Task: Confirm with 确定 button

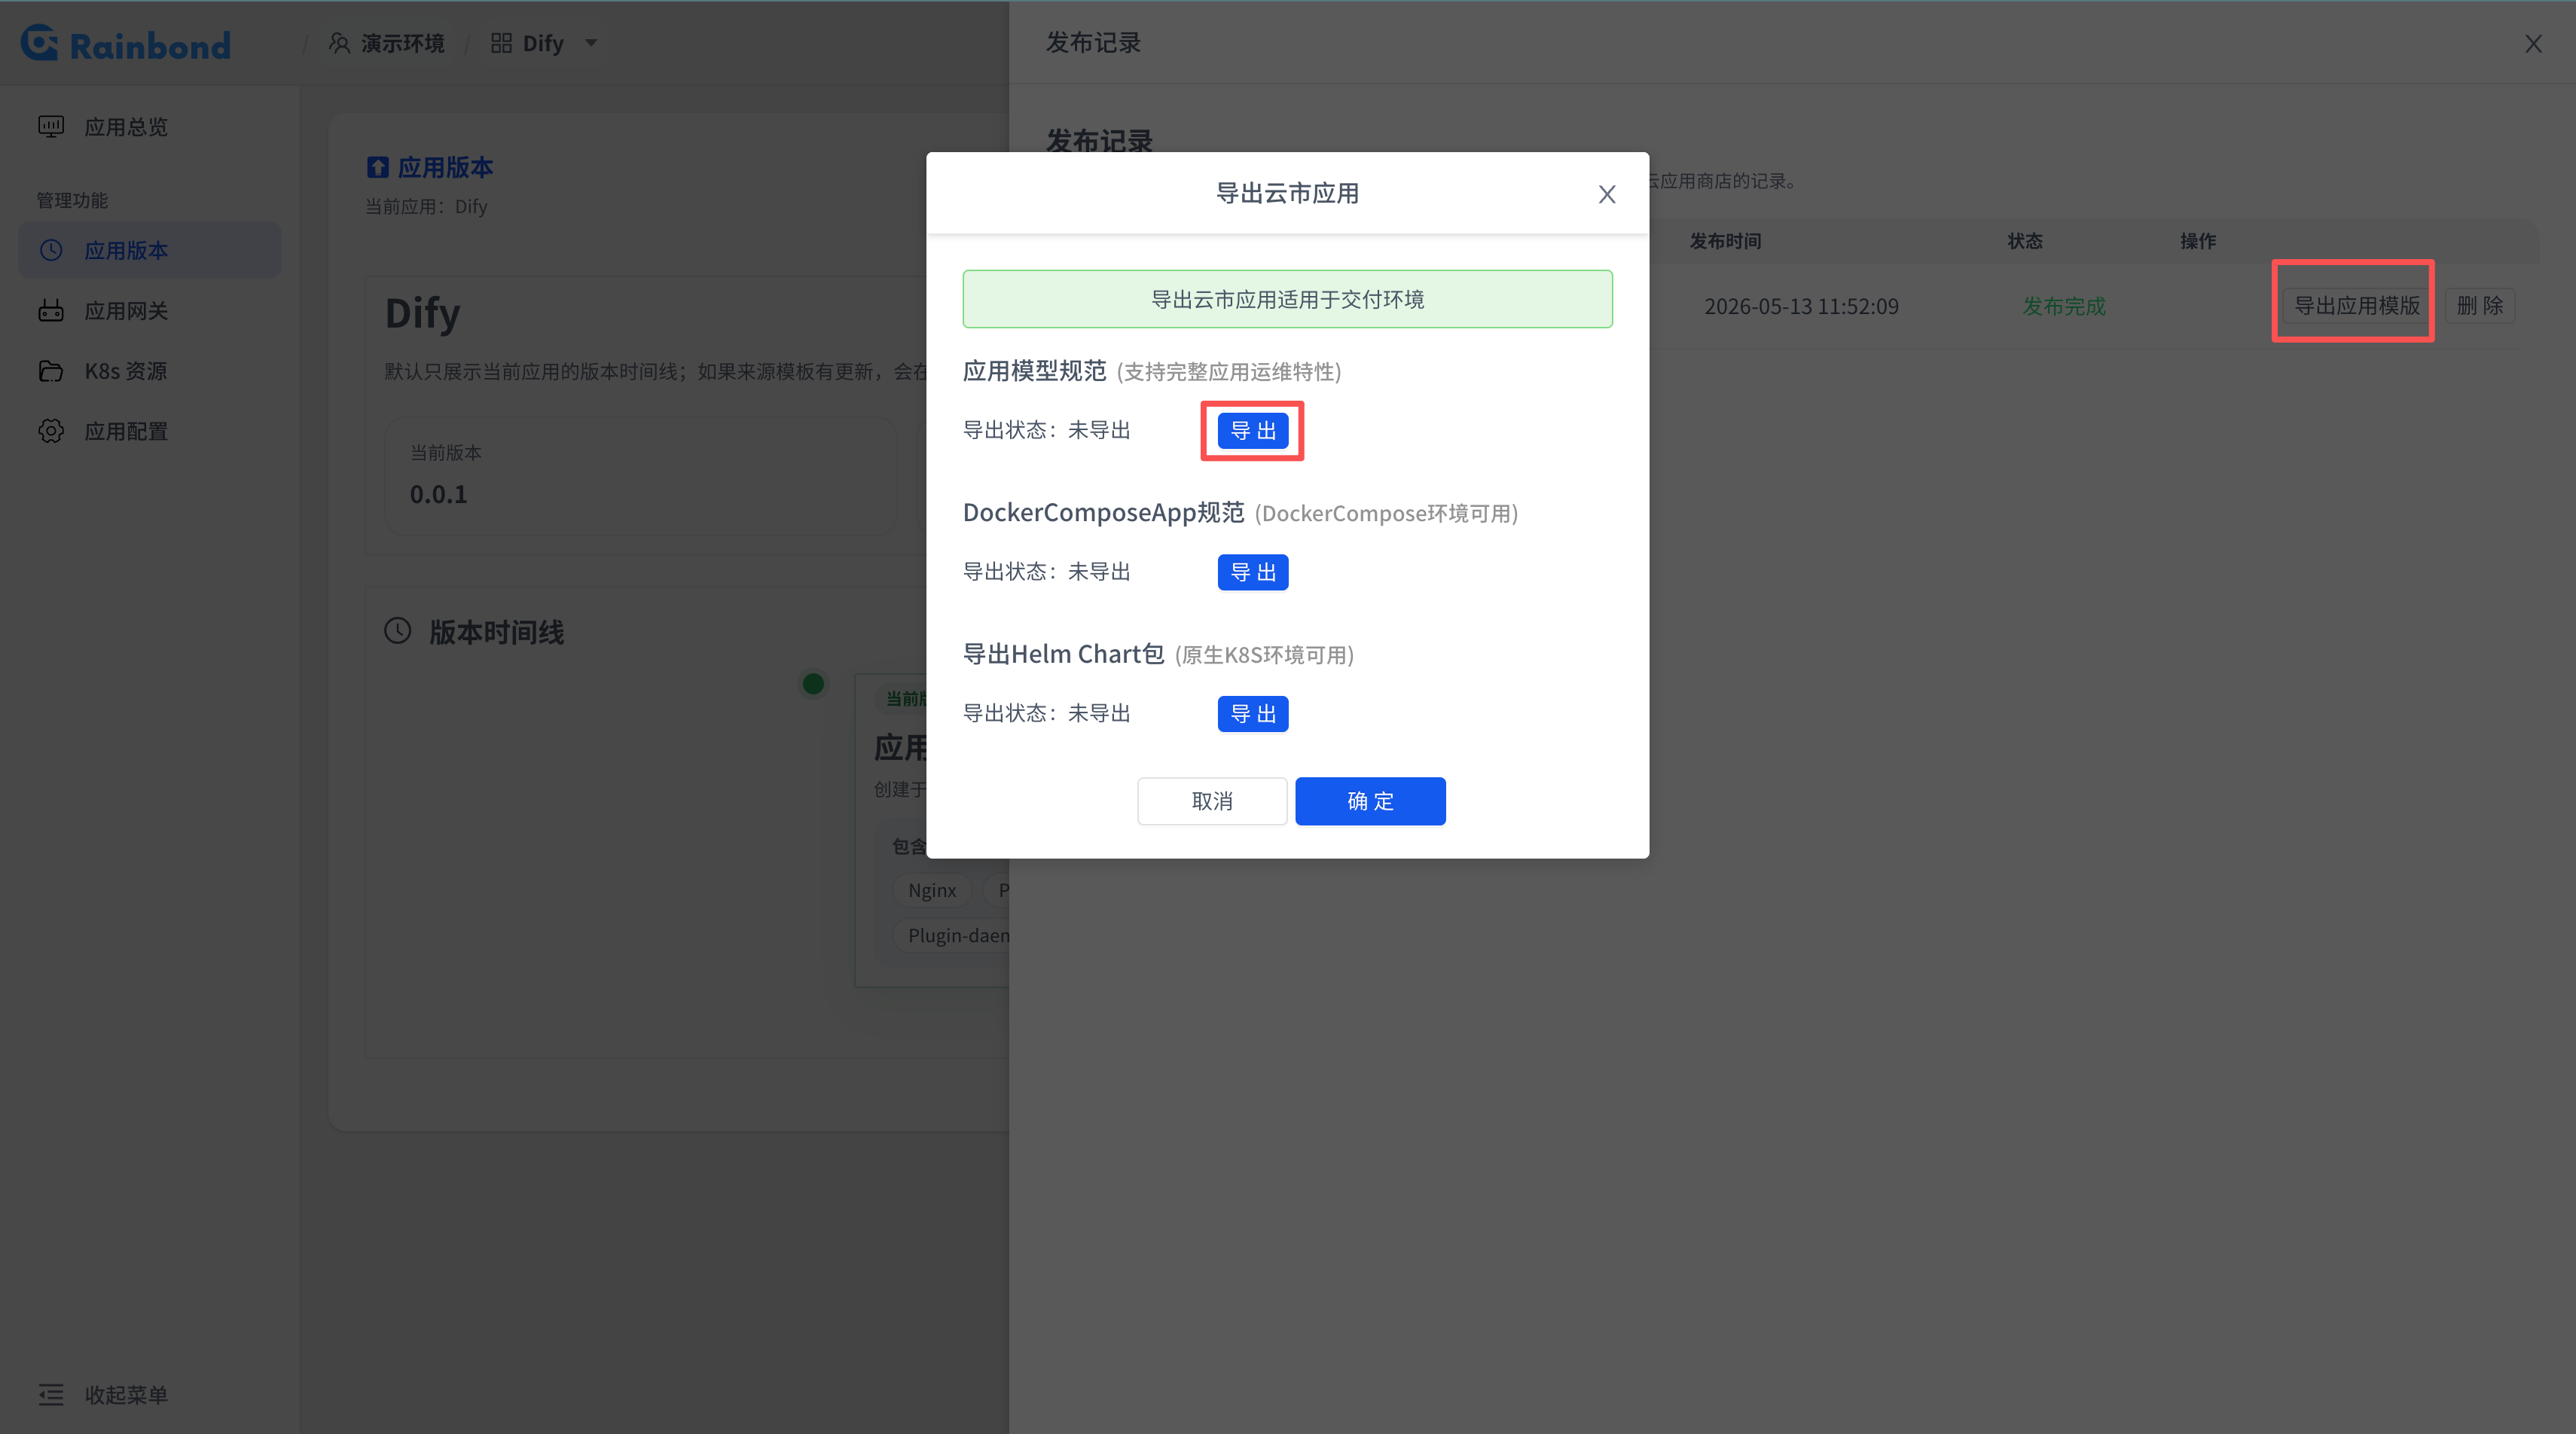Action: click(1370, 801)
